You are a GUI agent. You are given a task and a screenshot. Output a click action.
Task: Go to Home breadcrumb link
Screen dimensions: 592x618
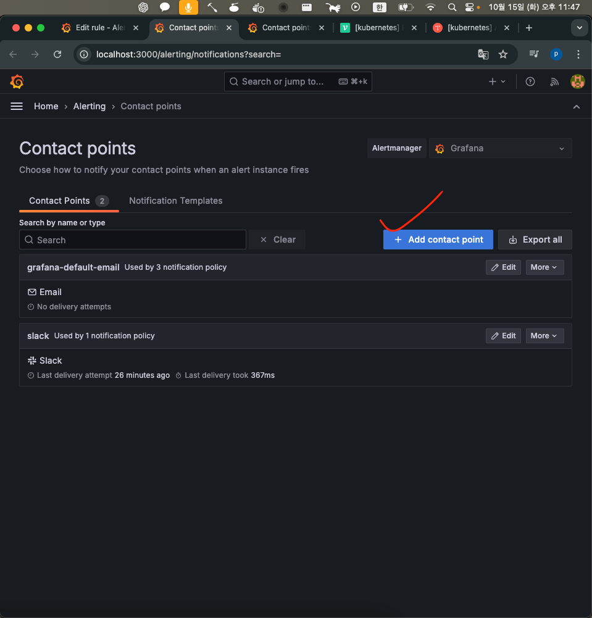[x=46, y=106]
